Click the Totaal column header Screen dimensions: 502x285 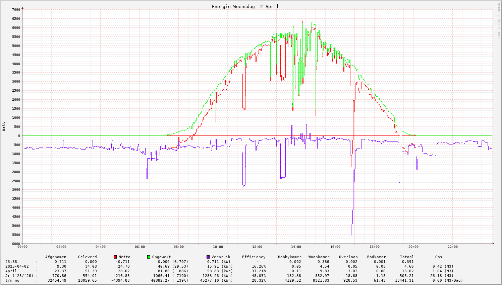[x=407, y=257]
